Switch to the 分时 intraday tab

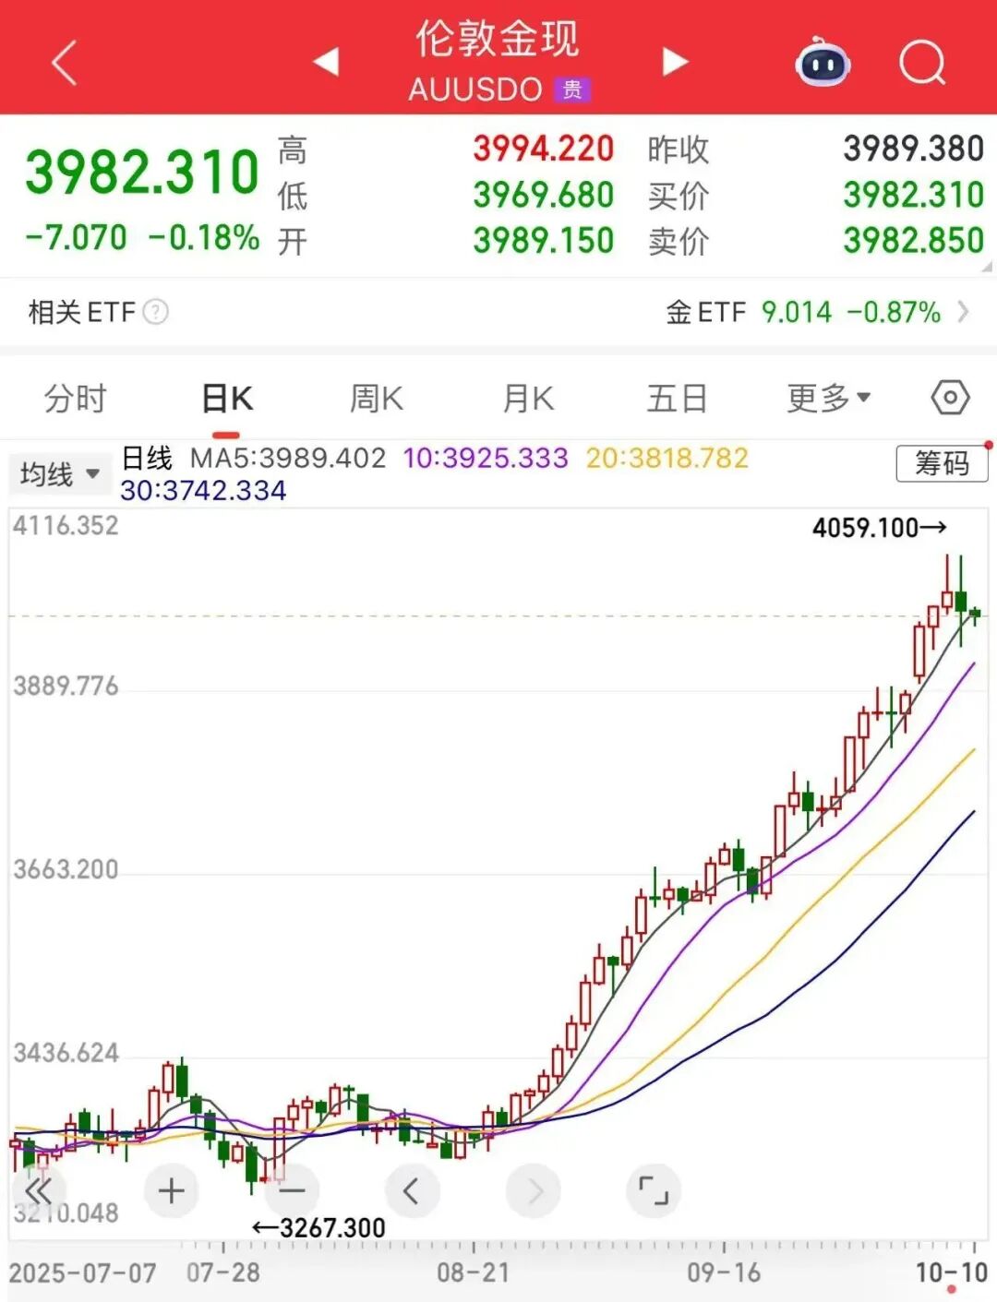[x=74, y=397]
